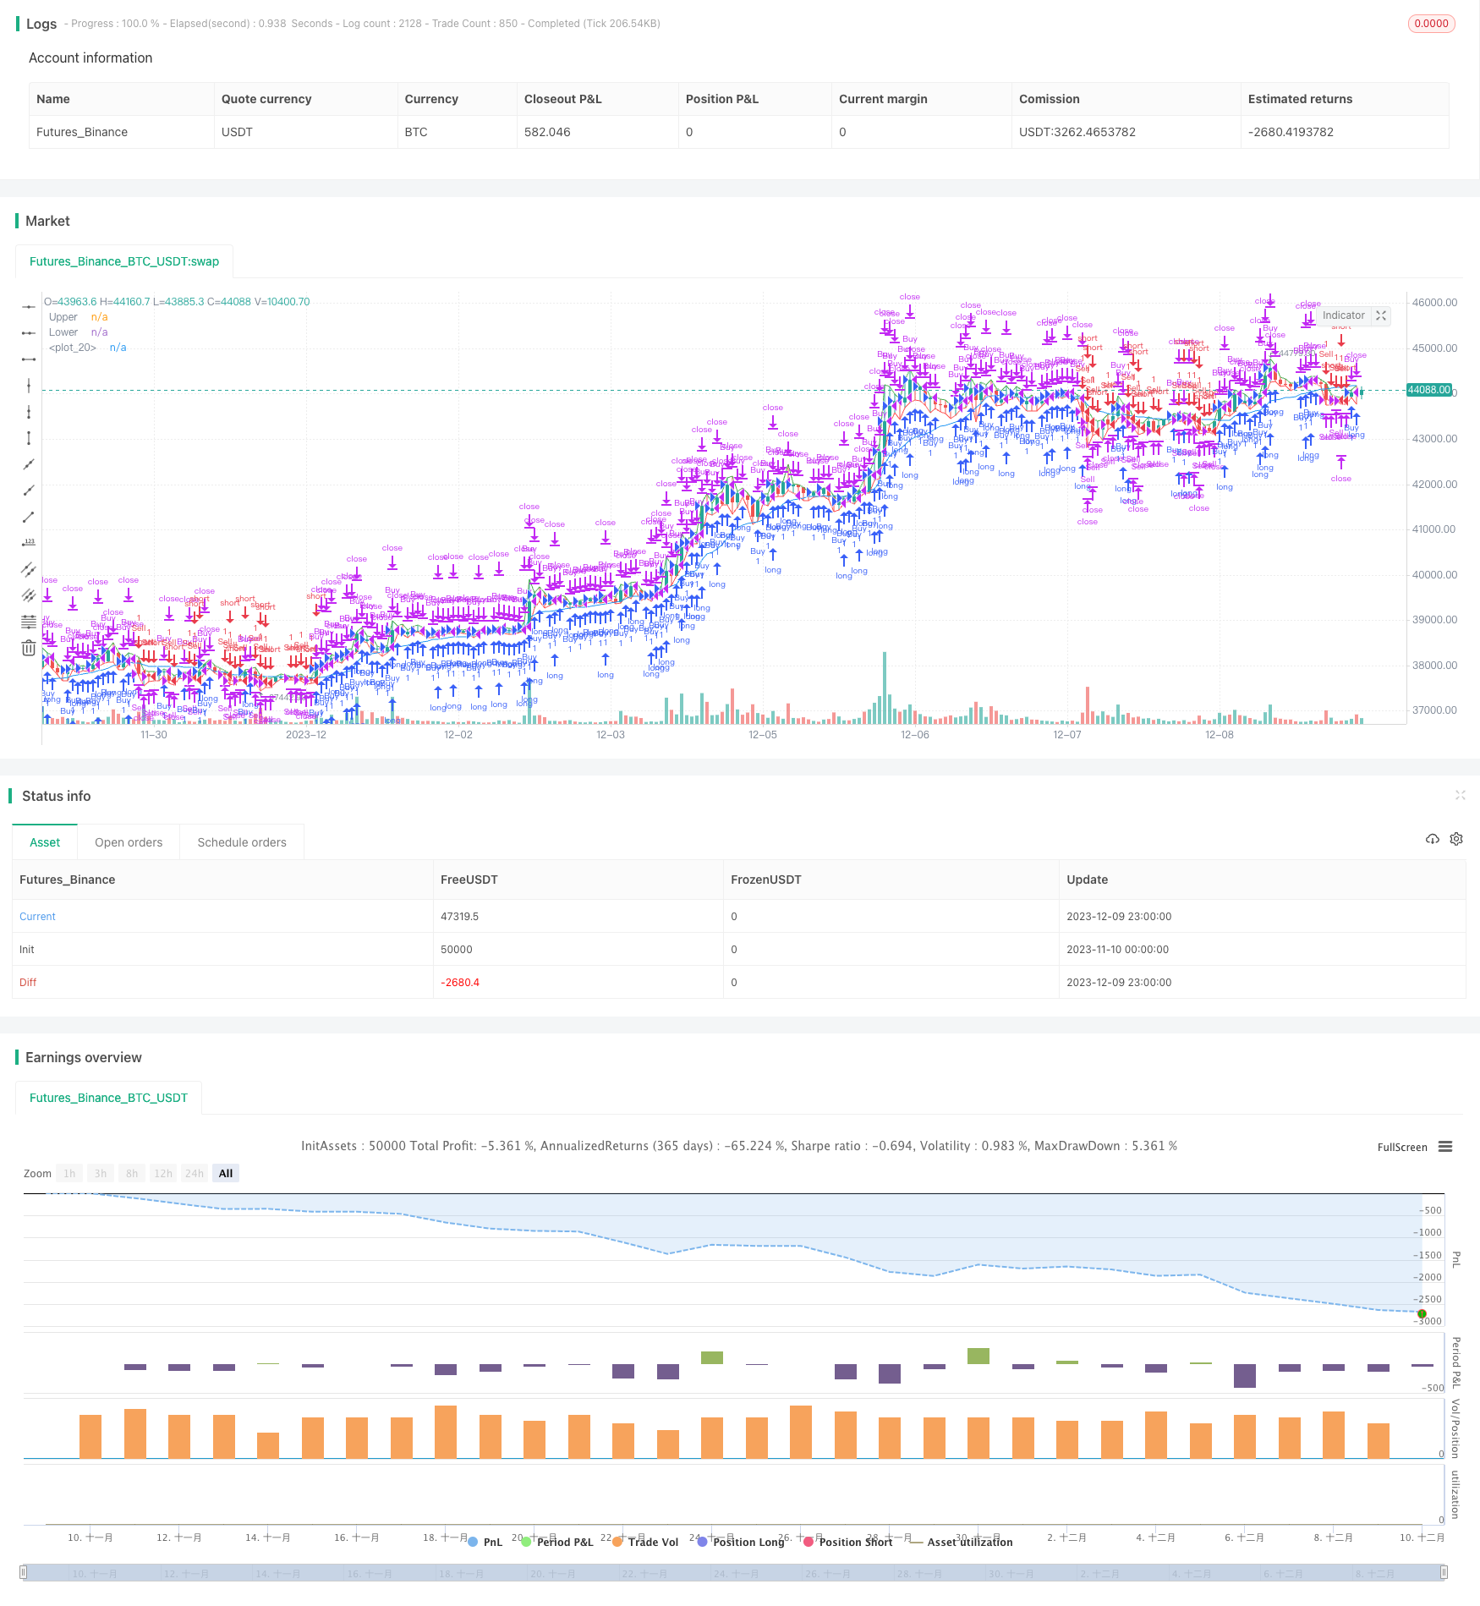The image size is (1480, 1606).
Task: Click the FullScreen button on earnings chart
Action: [1402, 1148]
